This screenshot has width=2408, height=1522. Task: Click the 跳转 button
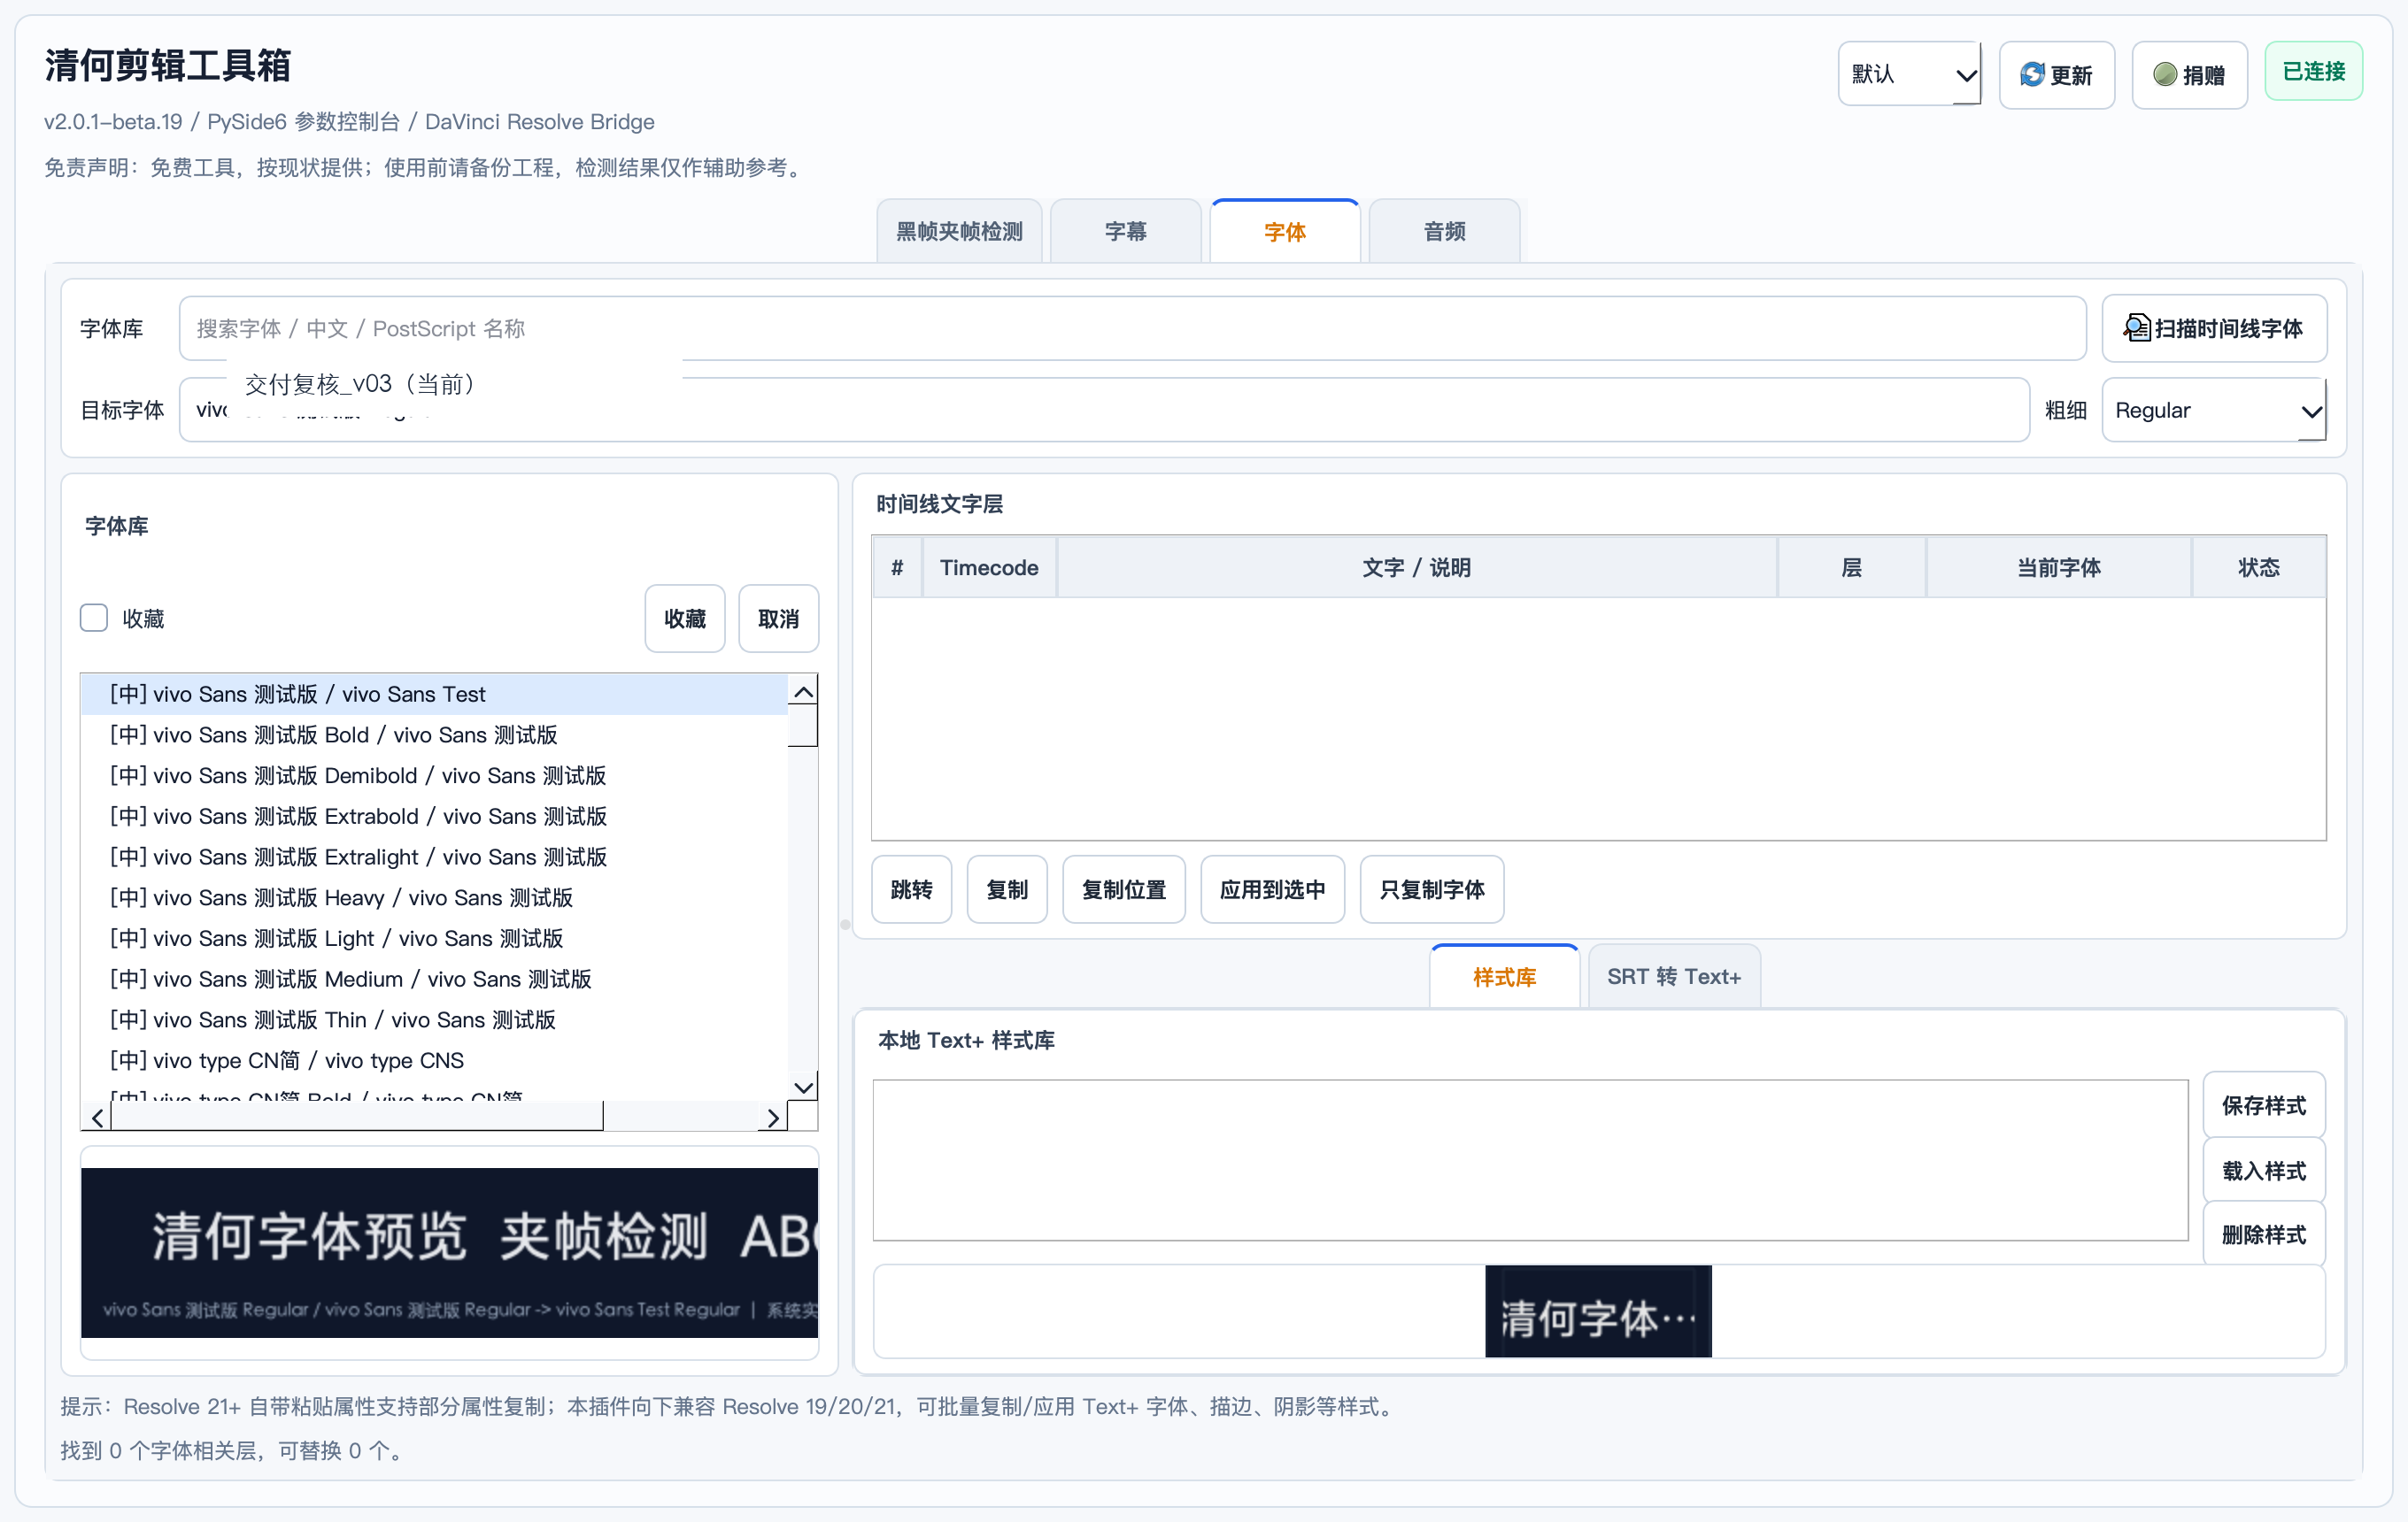tap(911, 889)
